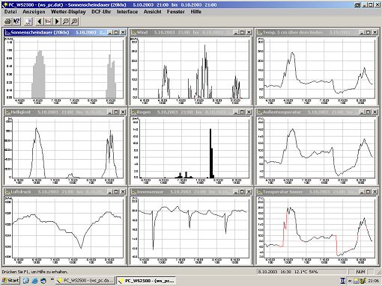
Task: Open the Fenster menu
Action: click(176, 12)
